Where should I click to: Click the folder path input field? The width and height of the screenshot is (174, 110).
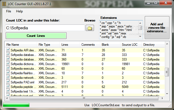point(45,28)
